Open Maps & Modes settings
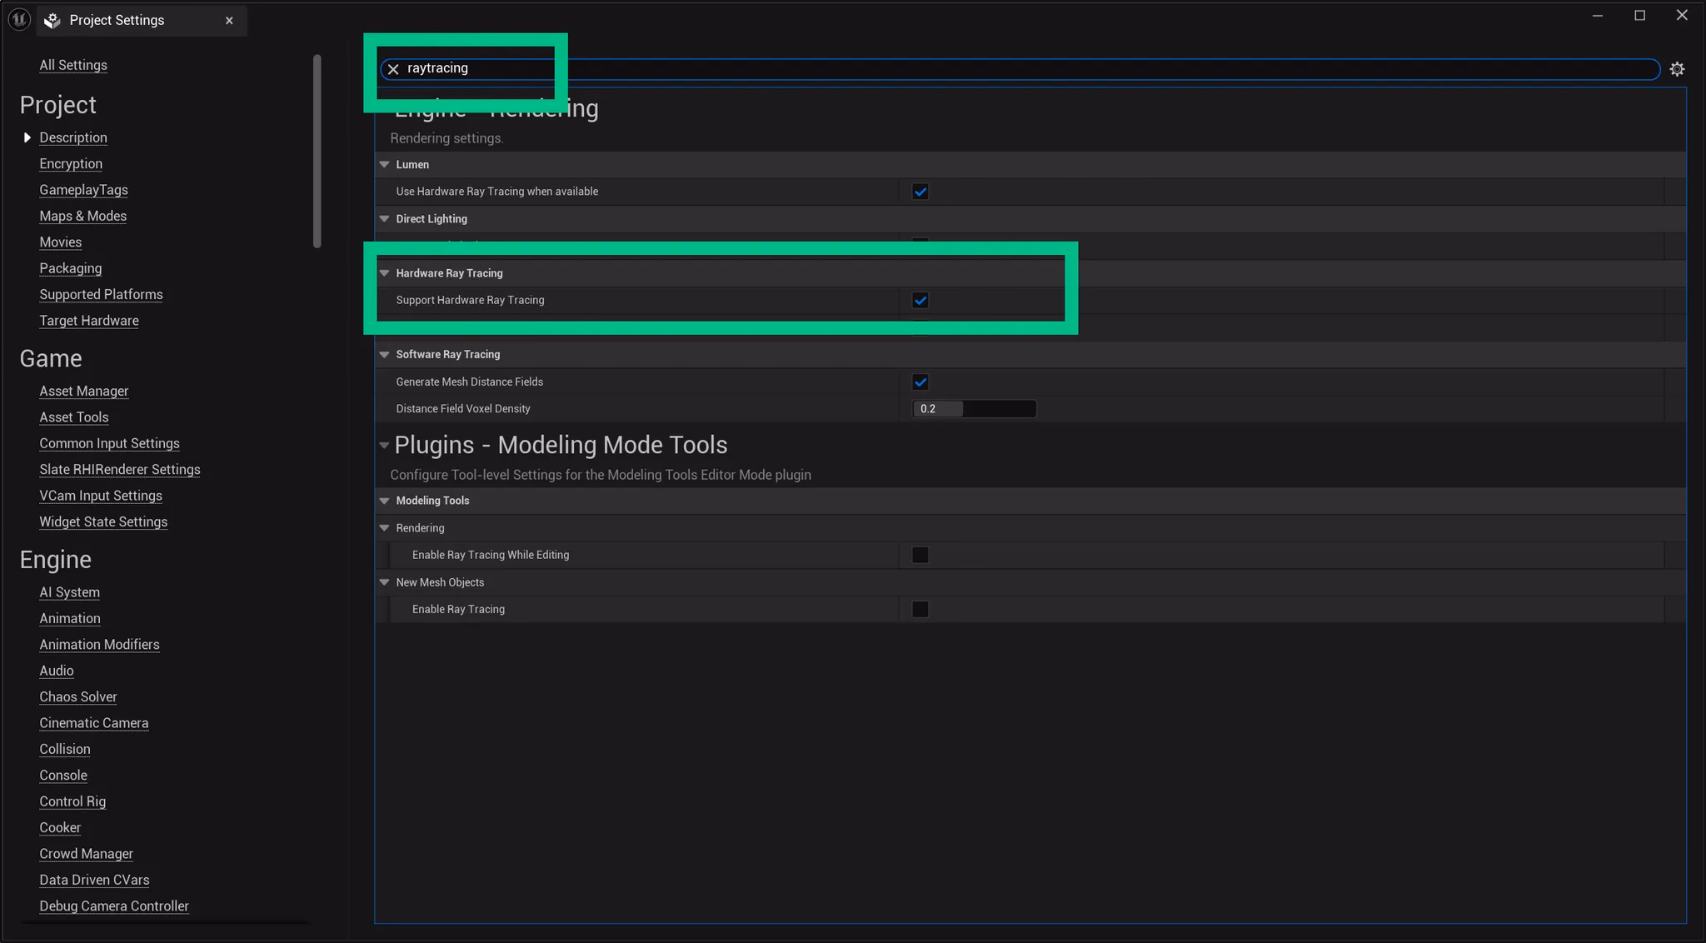Screen dimensions: 1706x943 [82, 216]
